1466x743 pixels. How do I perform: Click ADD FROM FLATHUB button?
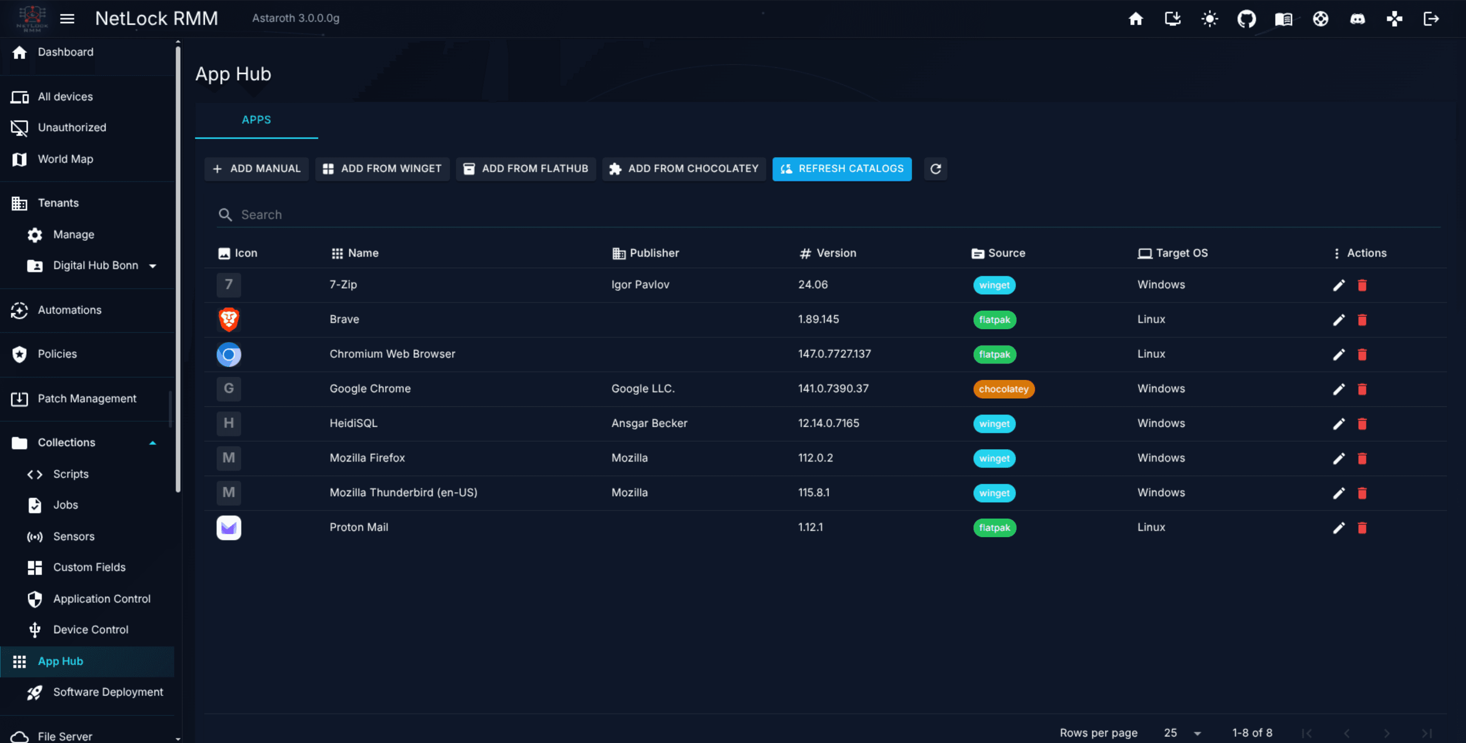click(525, 169)
